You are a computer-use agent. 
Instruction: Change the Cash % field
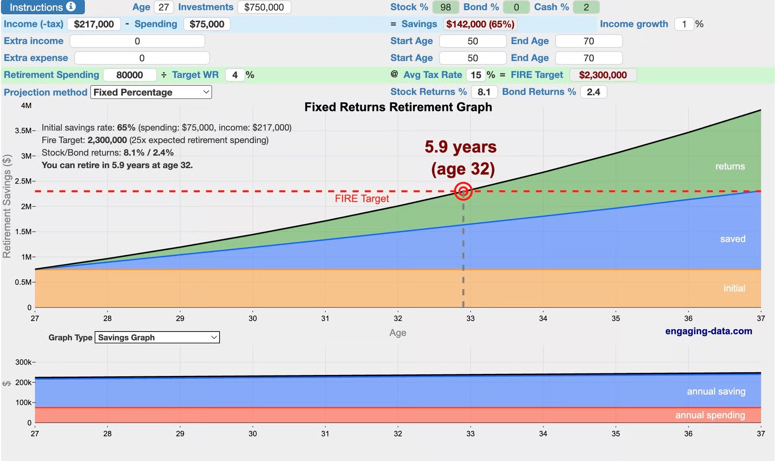pos(586,7)
